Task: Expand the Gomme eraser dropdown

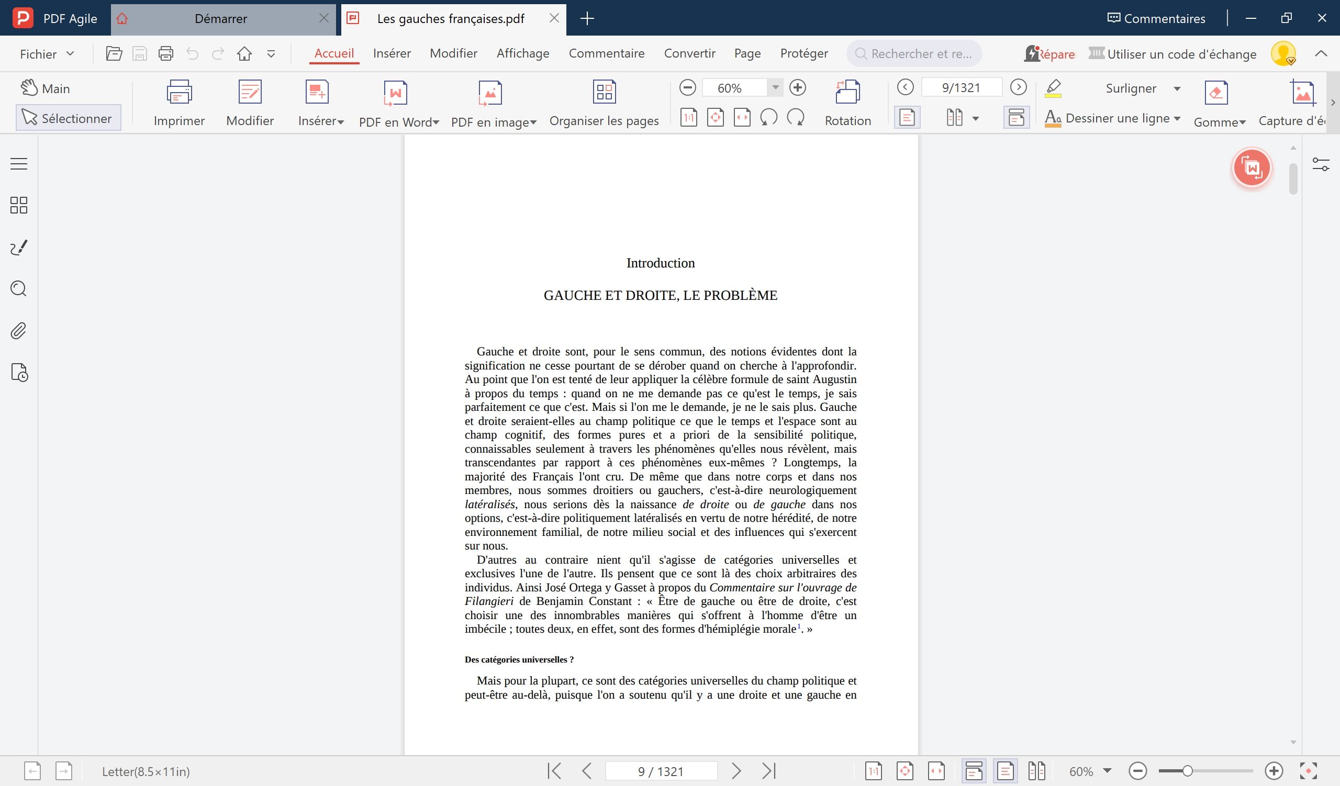Action: tap(1243, 123)
